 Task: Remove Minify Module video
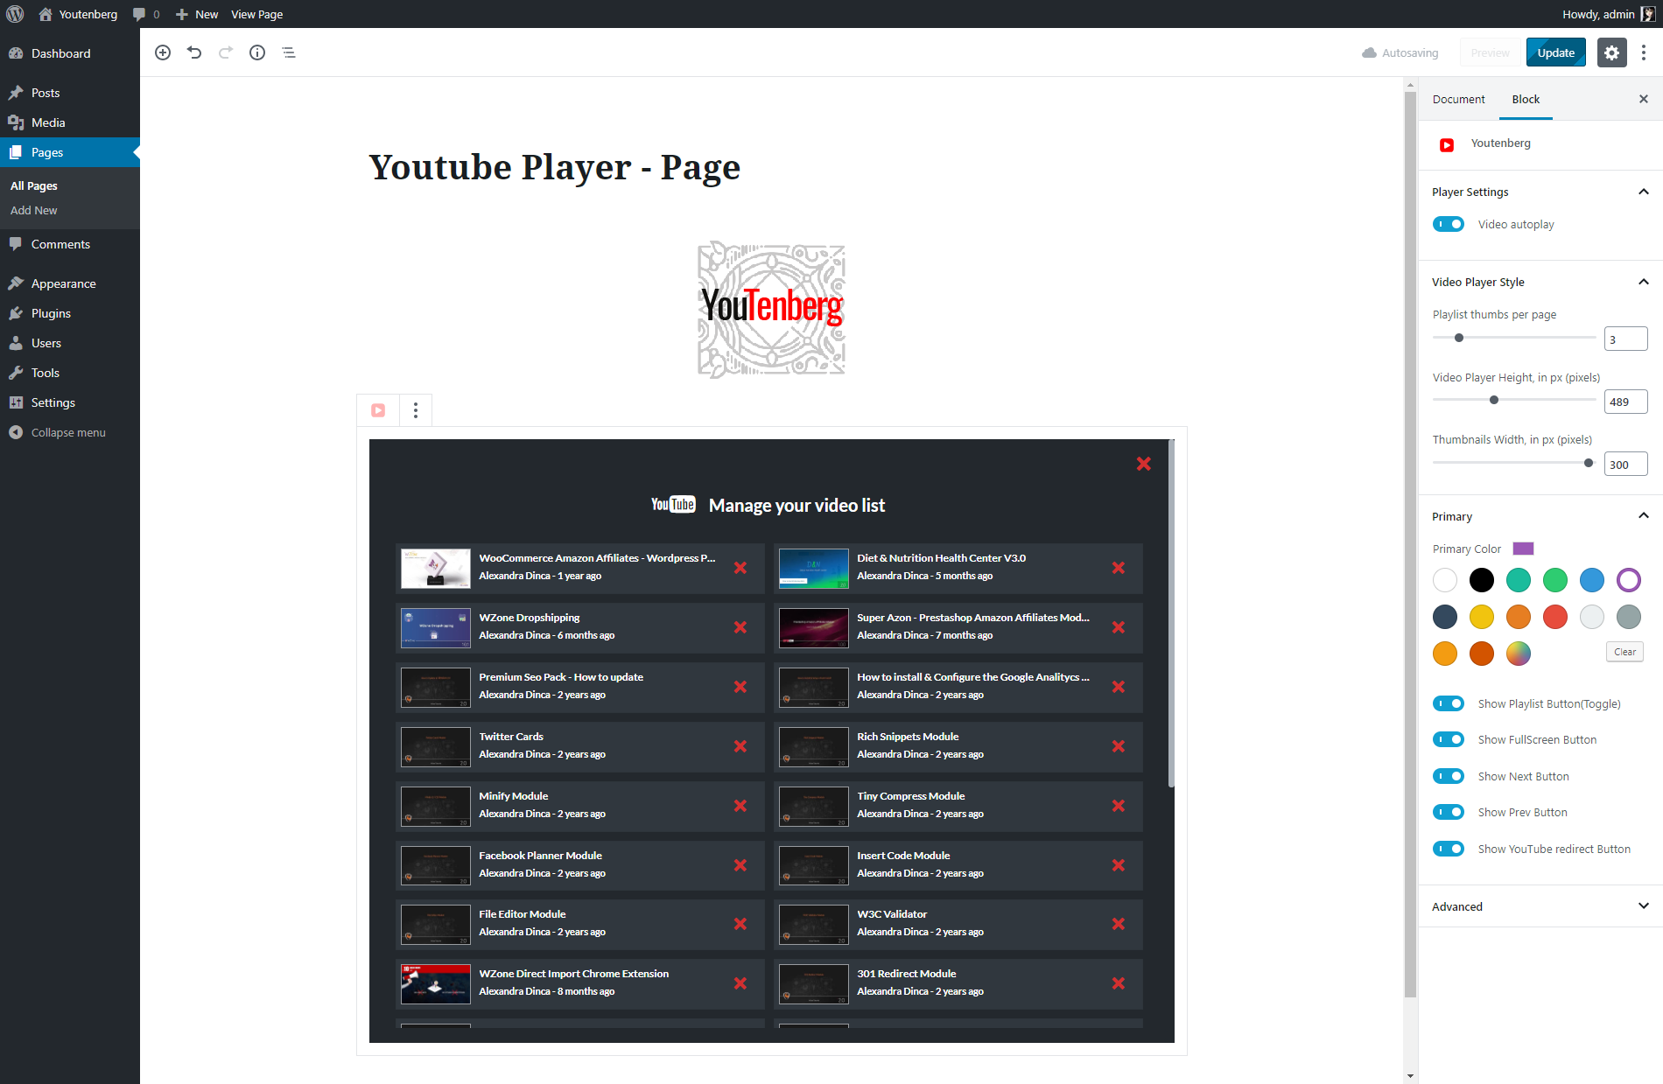point(740,806)
